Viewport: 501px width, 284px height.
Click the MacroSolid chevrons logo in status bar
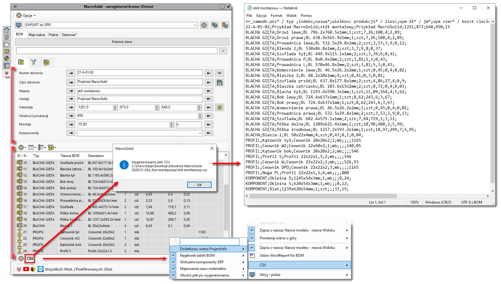pos(19,269)
